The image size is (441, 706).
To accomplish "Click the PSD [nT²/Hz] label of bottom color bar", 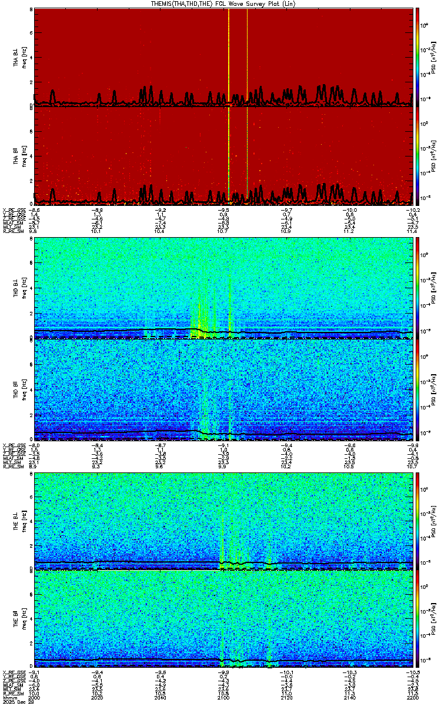I will tap(433, 618).
